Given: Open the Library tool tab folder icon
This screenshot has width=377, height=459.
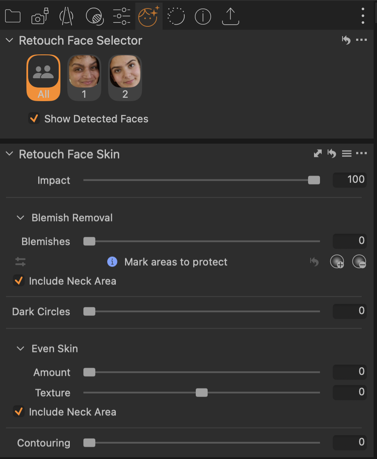Looking at the screenshot, I should coord(12,16).
